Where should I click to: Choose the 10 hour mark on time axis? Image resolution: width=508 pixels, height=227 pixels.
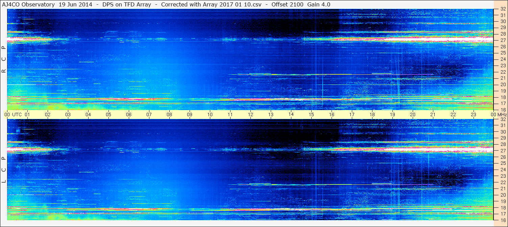point(210,115)
